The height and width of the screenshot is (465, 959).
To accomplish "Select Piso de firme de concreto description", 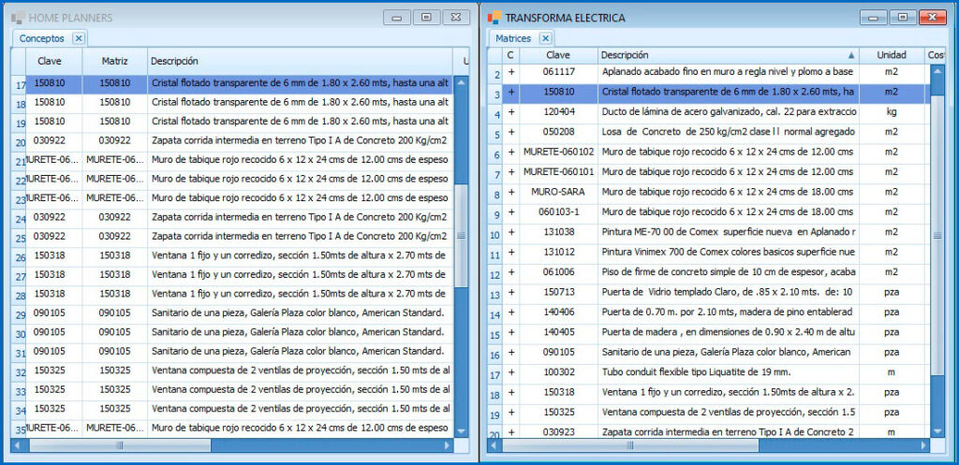I will pyautogui.click(x=729, y=272).
